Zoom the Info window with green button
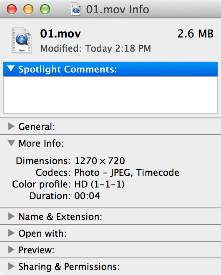The image size is (221, 275). pos(45,9)
